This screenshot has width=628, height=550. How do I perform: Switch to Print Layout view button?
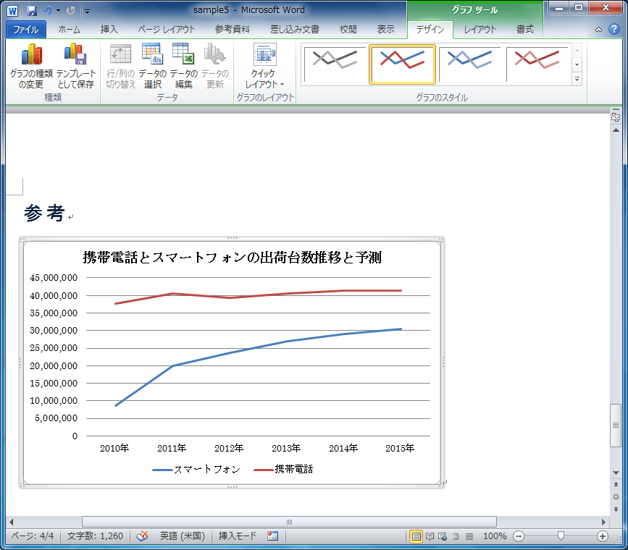(x=416, y=536)
